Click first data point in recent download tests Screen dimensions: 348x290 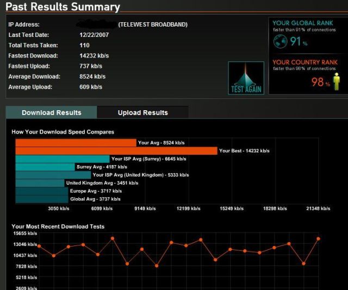pos(39,246)
